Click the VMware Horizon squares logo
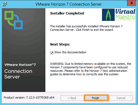 tap(14, 20)
